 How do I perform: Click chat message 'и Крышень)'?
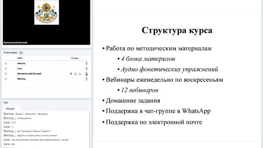(24, 118)
